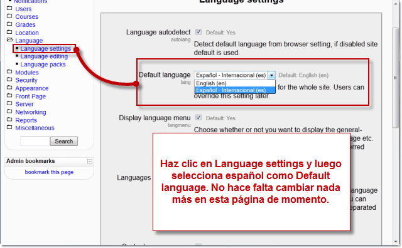This screenshot has height=248, width=402.
Task: Open the Appearance link
Action: pyautogui.click(x=32, y=88)
